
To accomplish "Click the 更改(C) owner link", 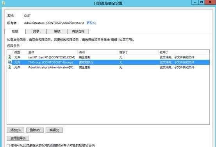I will [91, 23].
